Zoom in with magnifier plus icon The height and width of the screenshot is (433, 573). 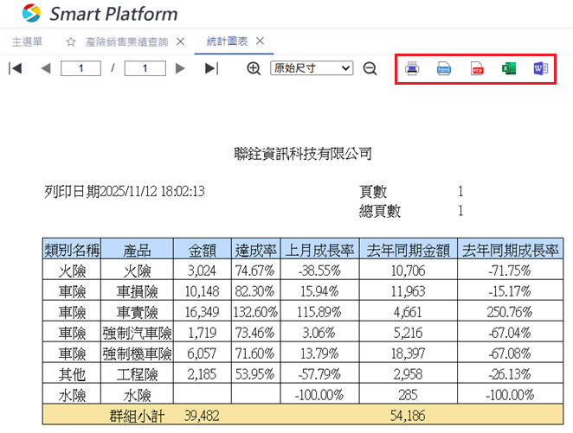254,68
